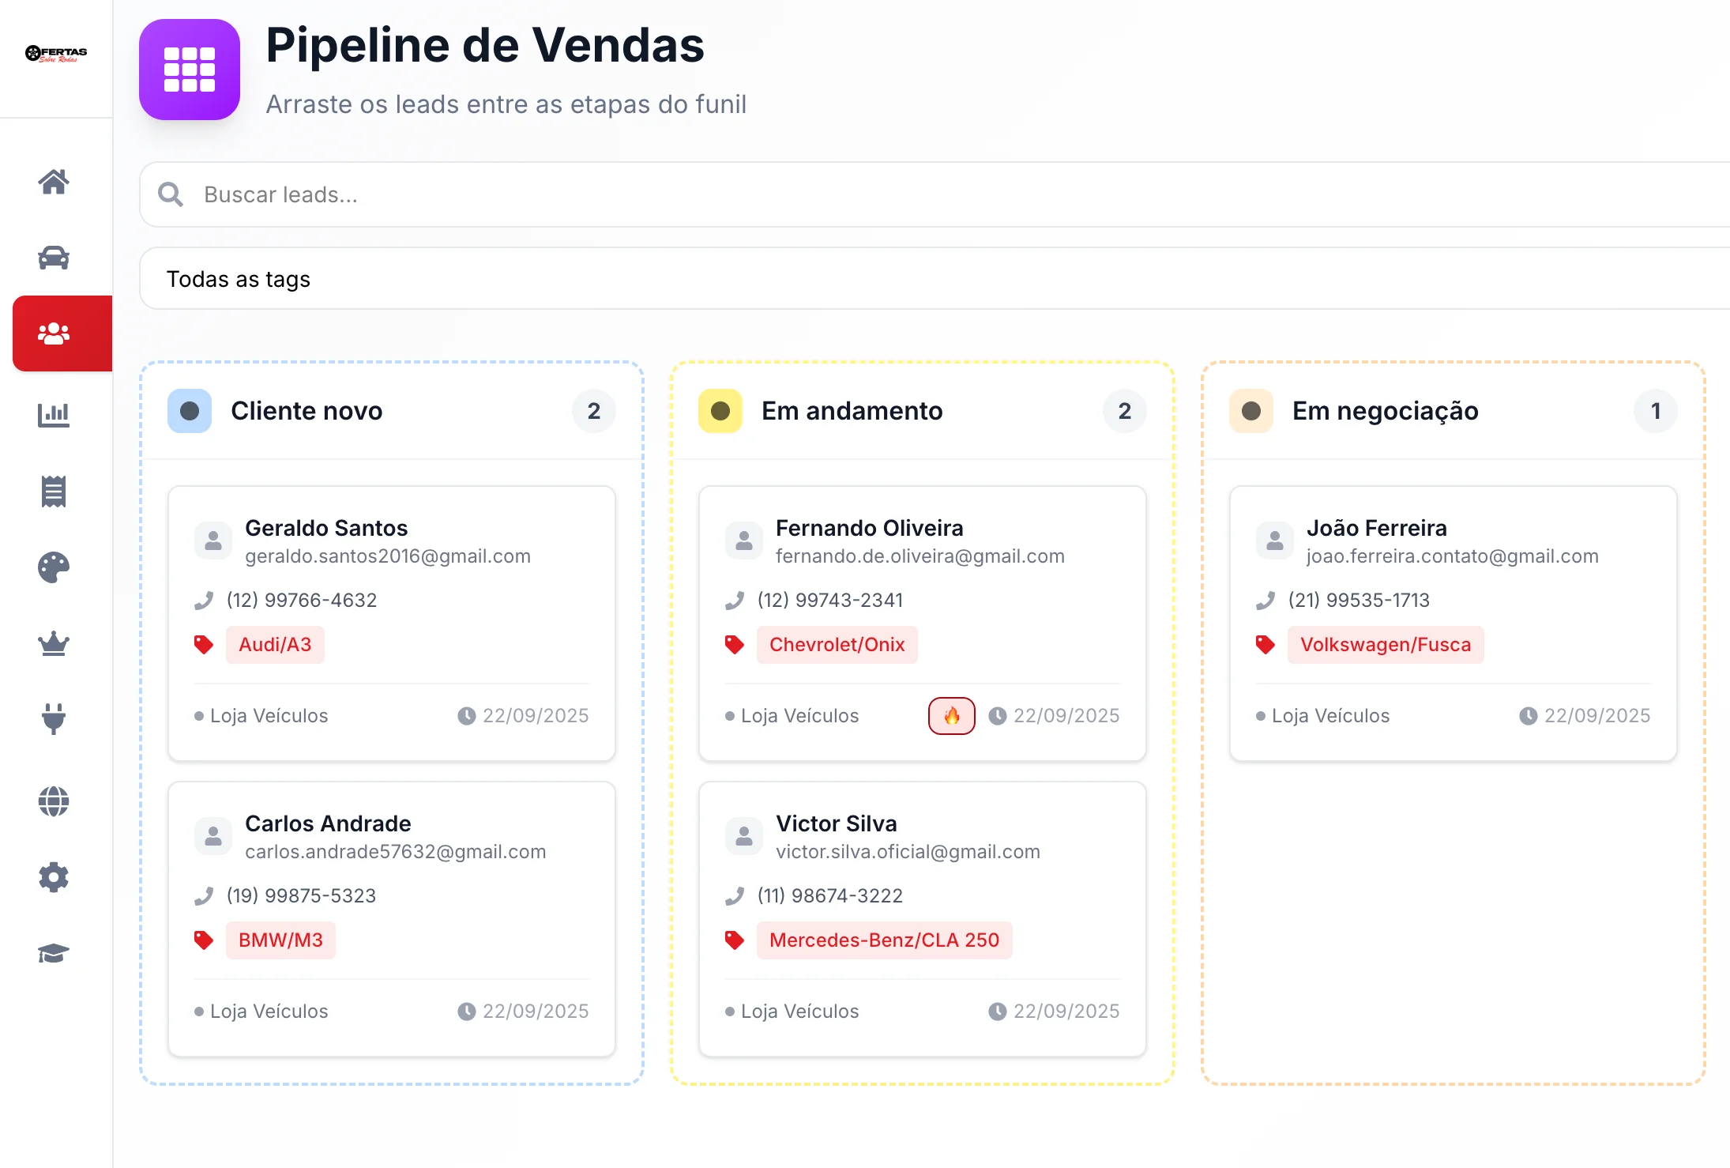
Task: Click João Ferreira avatar icon
Action: click(x=1275, y=541)
